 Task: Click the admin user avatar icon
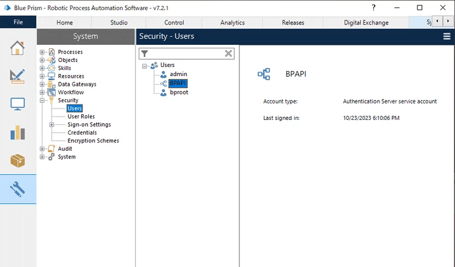pos(163,74)
